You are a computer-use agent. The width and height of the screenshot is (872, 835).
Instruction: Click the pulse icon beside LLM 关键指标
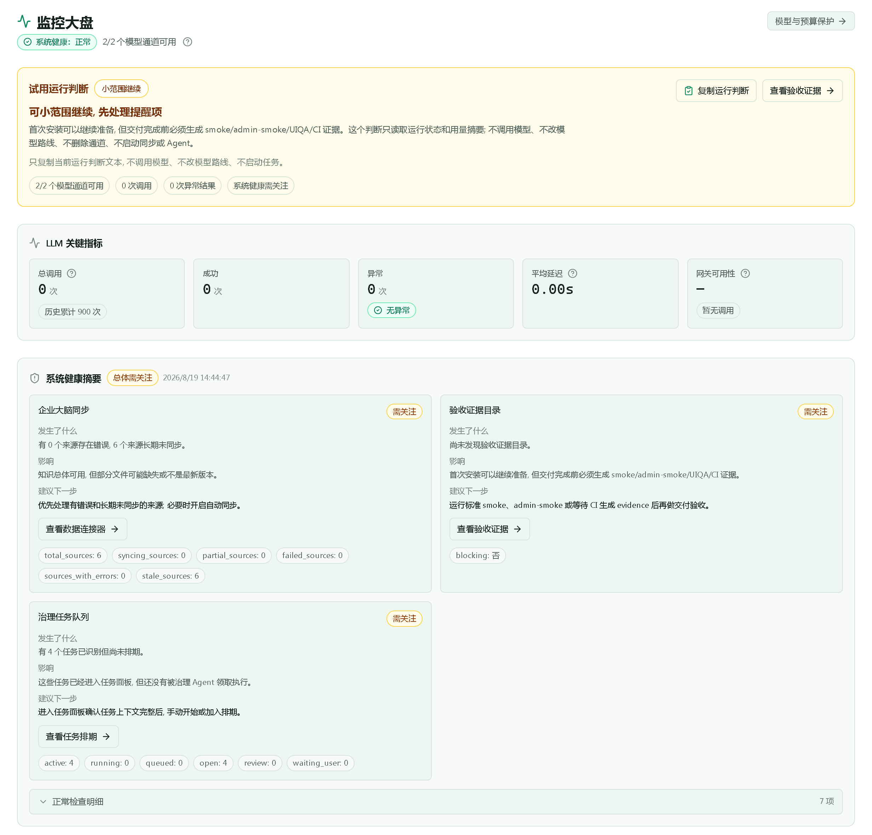click(35, 243)
